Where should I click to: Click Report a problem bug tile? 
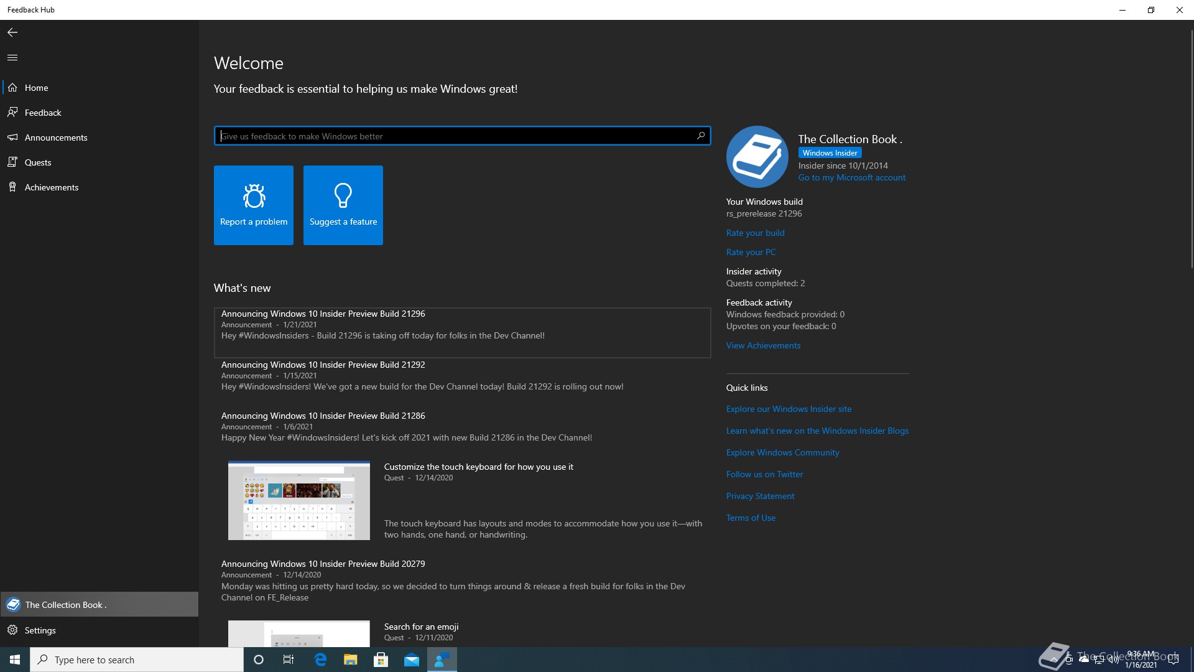pos(254,205)
